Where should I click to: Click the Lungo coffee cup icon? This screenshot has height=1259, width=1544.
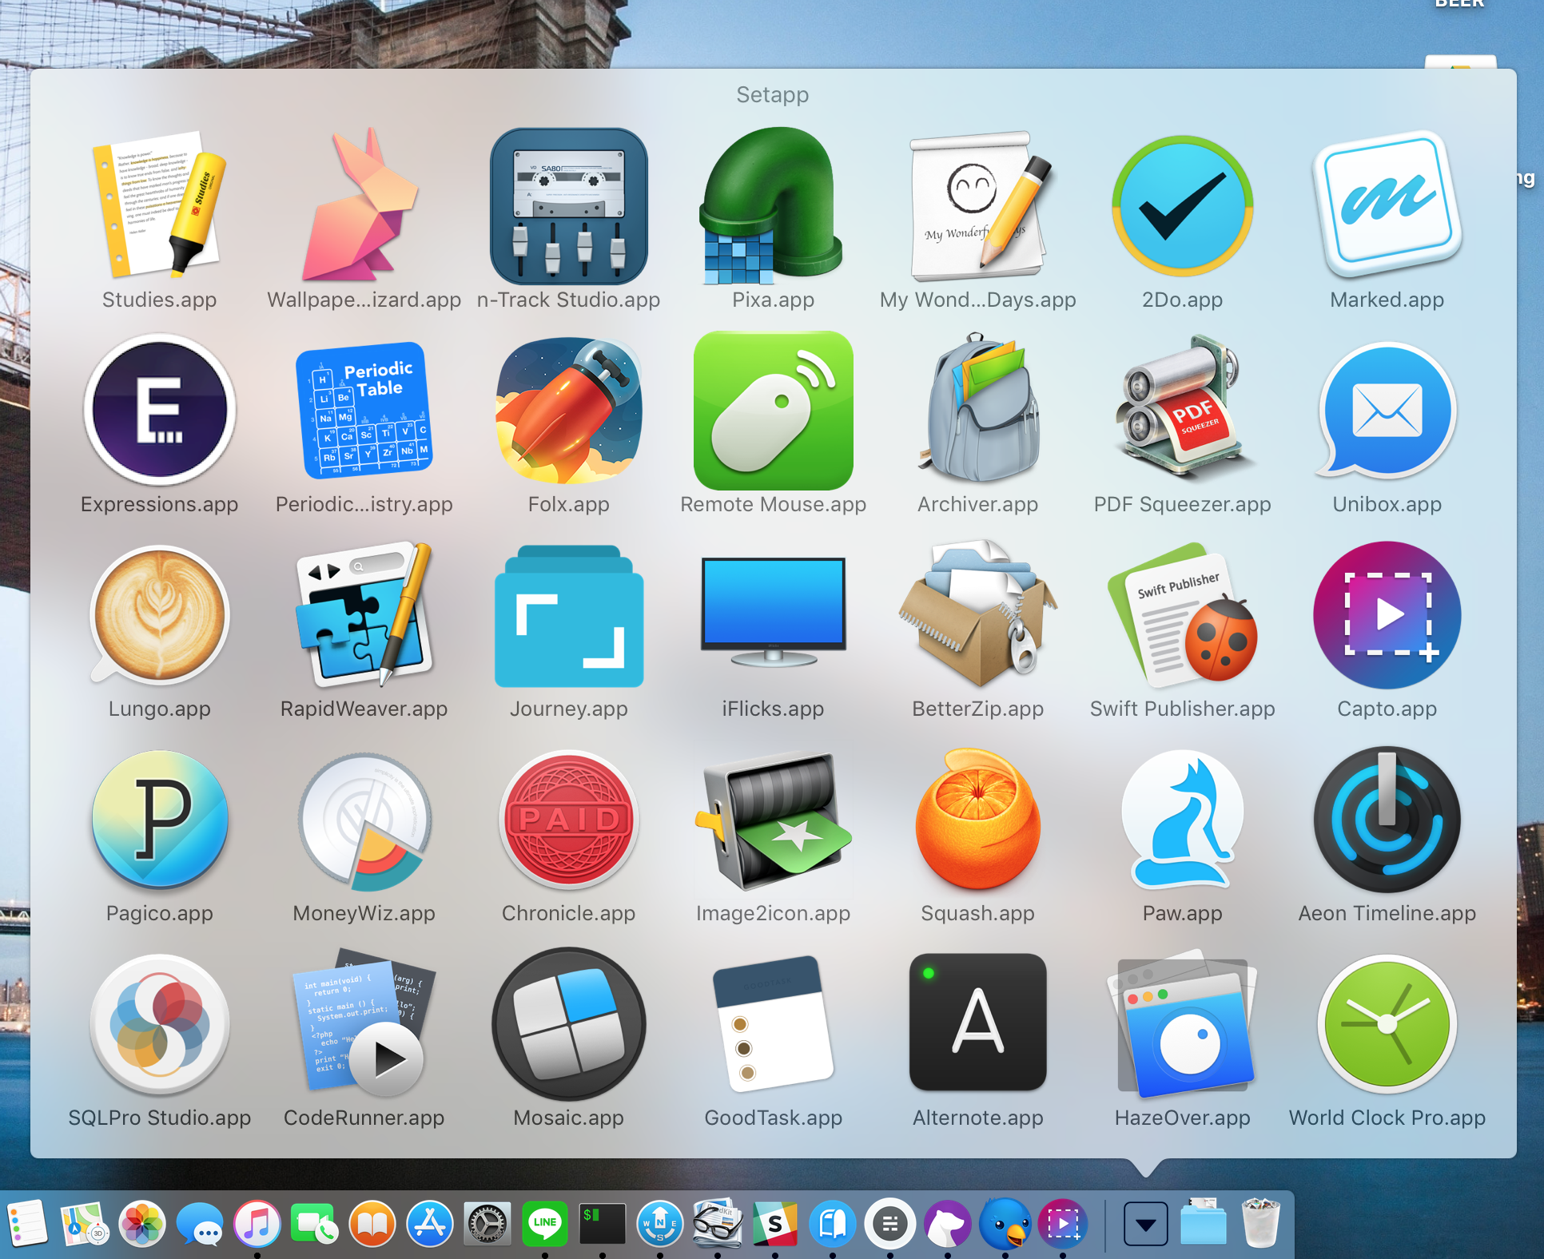click(x=159, y=615)
